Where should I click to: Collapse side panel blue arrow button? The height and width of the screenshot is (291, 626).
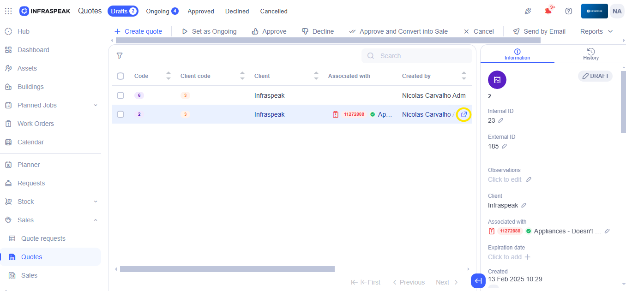[478, 281]
